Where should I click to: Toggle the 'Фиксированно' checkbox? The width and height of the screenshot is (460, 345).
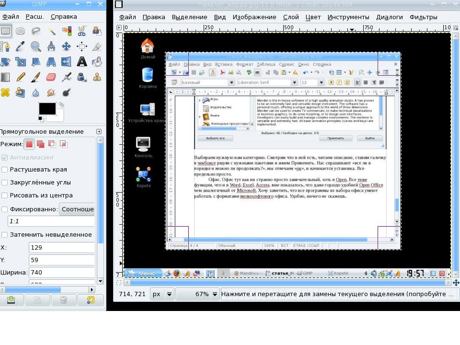tap(4, 209)
